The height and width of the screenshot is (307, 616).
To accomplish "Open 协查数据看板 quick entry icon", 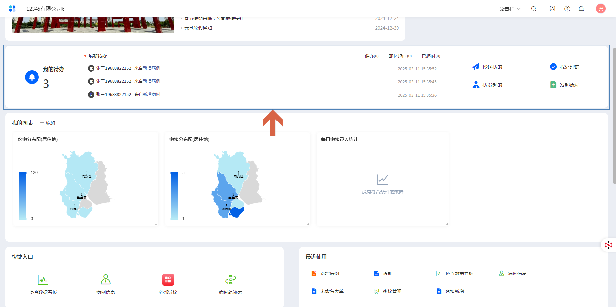I will click(43, 280).
